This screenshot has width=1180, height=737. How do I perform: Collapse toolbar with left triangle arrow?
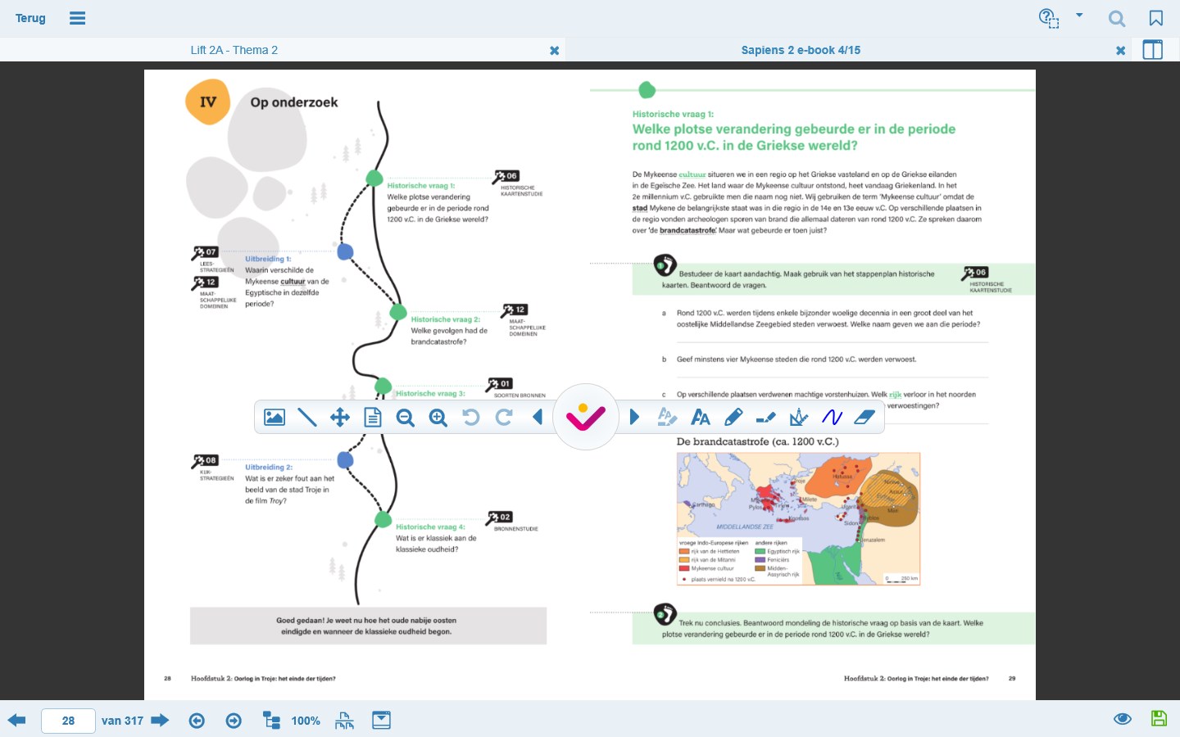[x=538, y=418]
